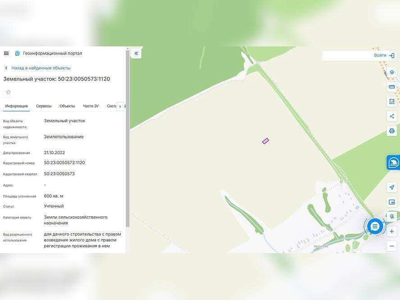Open the Части ЗУ tab
Screen dimensions: 400x300
point(91,106)
